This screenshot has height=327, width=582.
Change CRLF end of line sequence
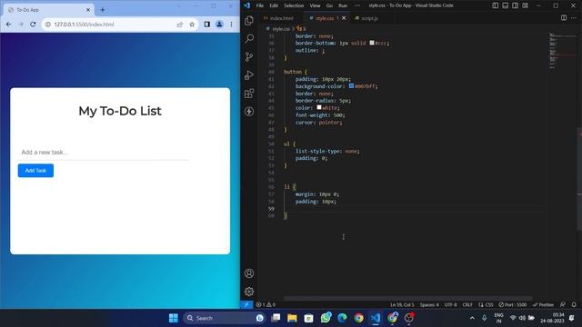point(467,305)
